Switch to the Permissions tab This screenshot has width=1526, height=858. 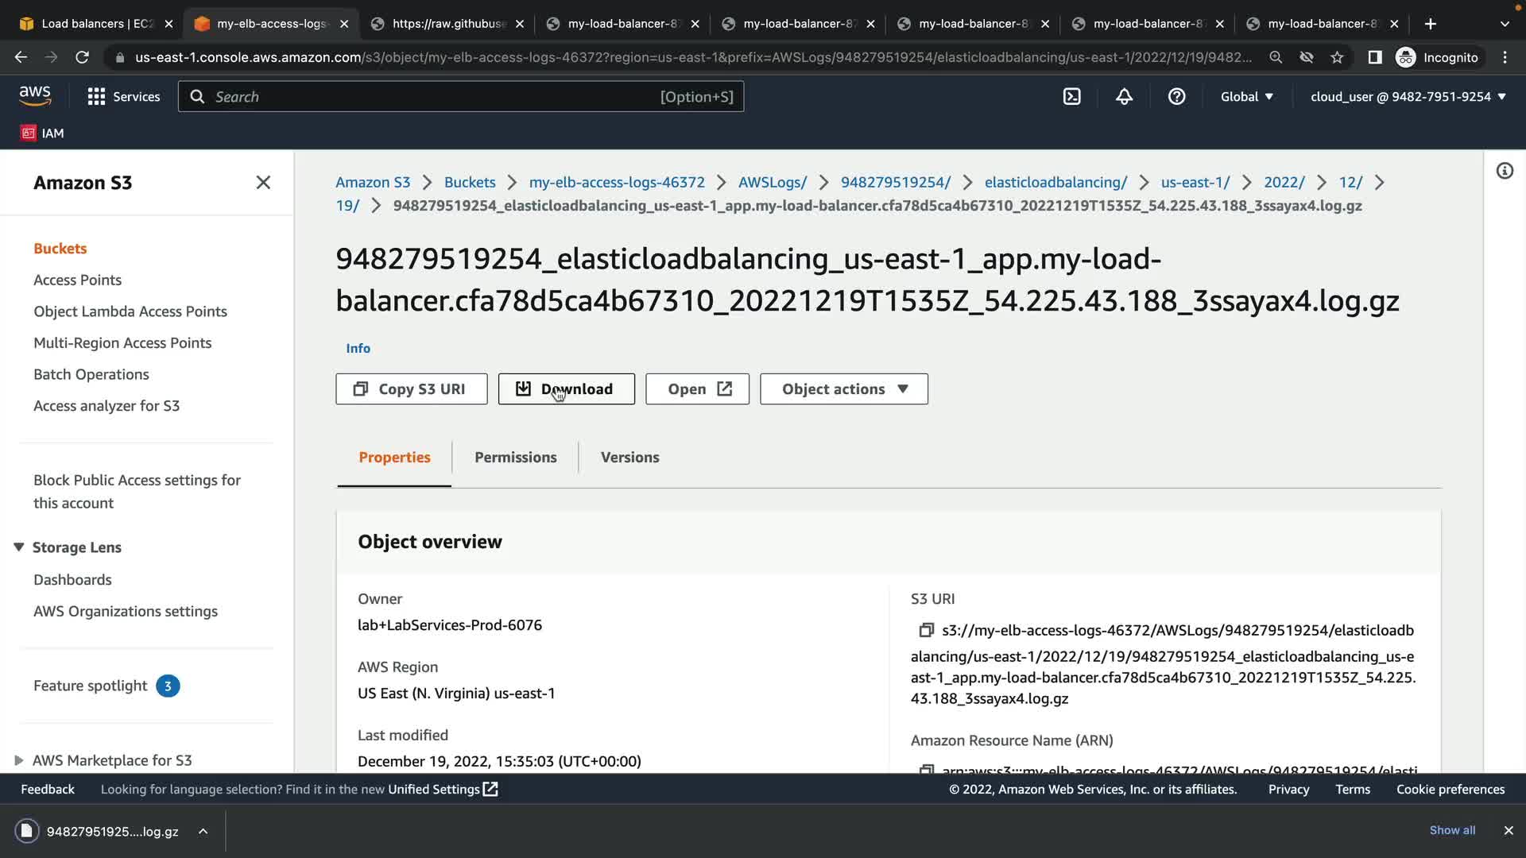[x=515, y=458]
